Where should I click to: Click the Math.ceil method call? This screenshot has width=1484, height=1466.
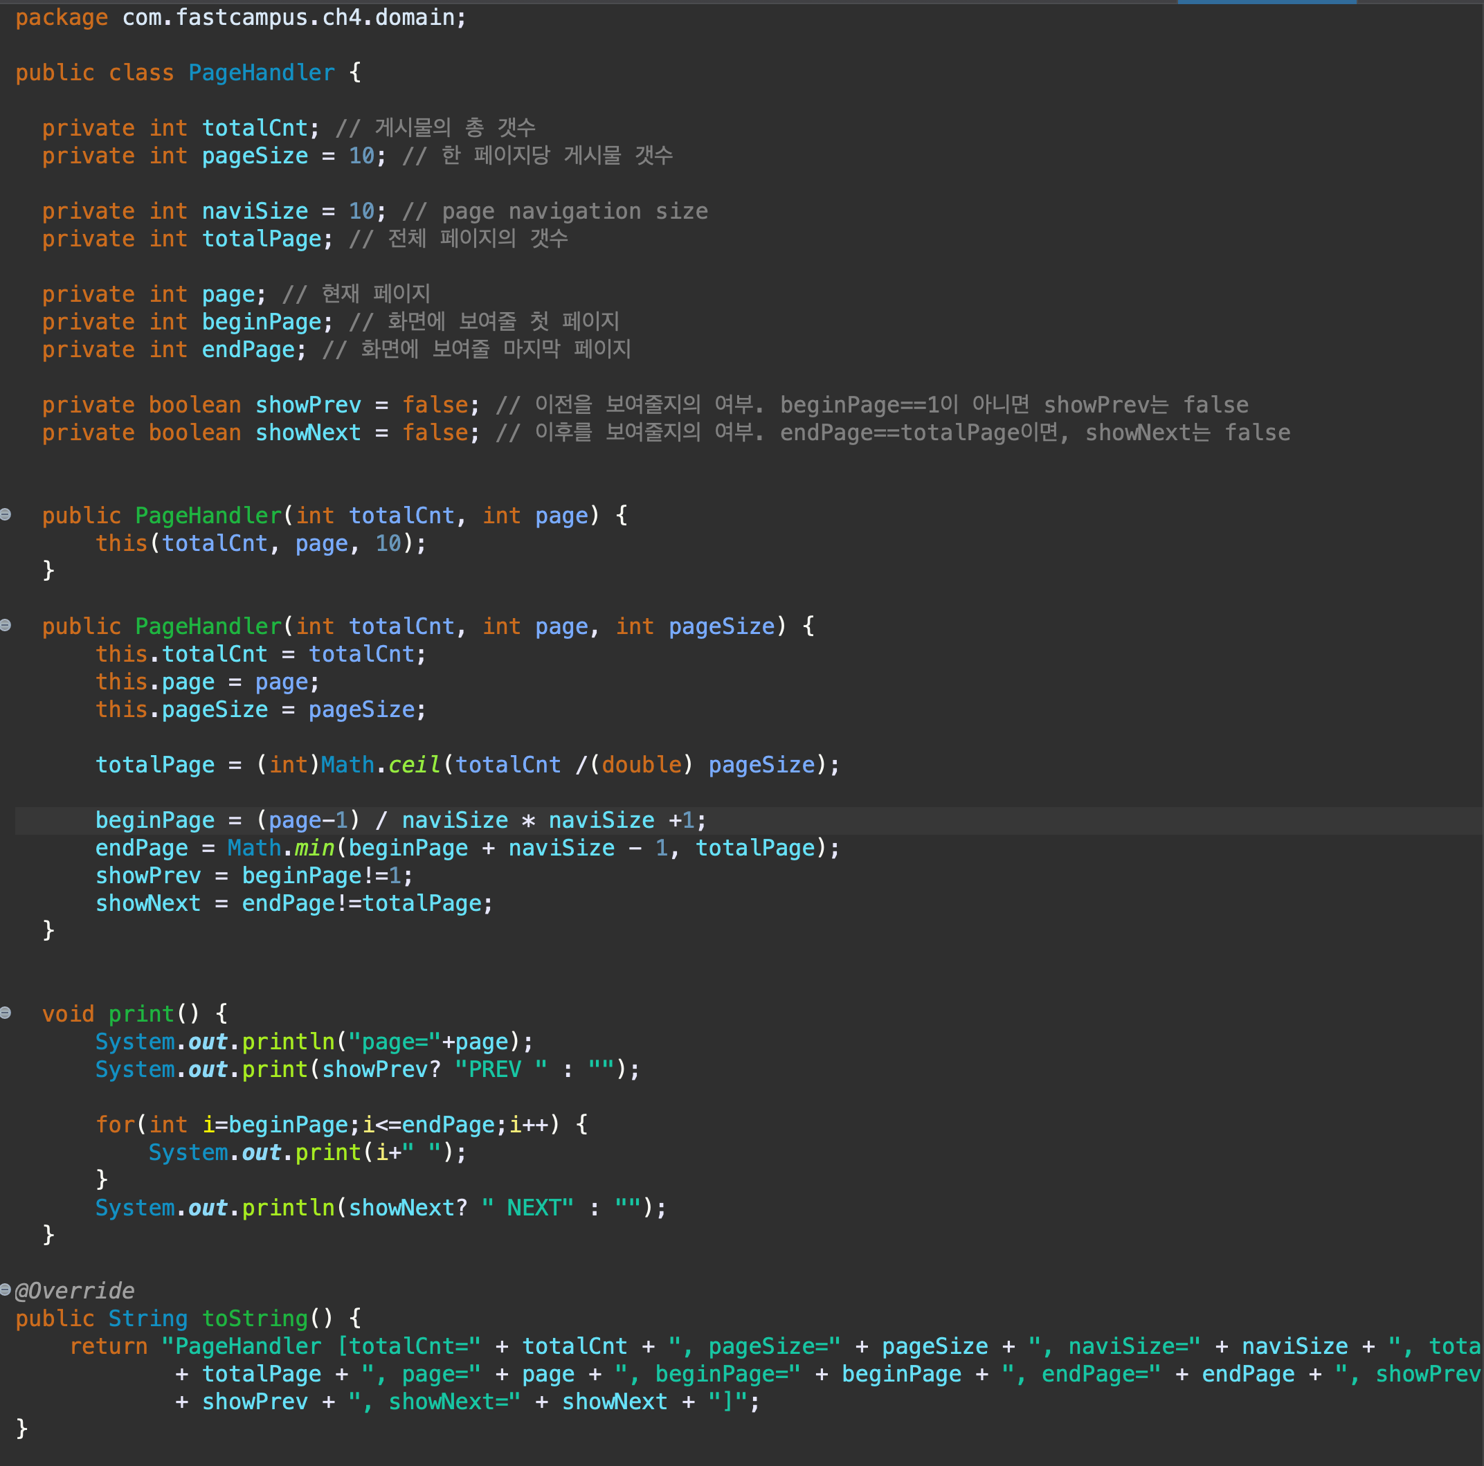(413, 764)
